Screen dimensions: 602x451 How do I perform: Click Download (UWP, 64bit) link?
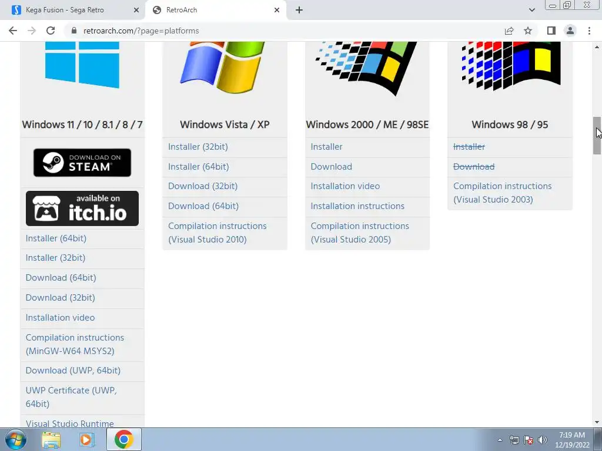(x=73, y=371)
